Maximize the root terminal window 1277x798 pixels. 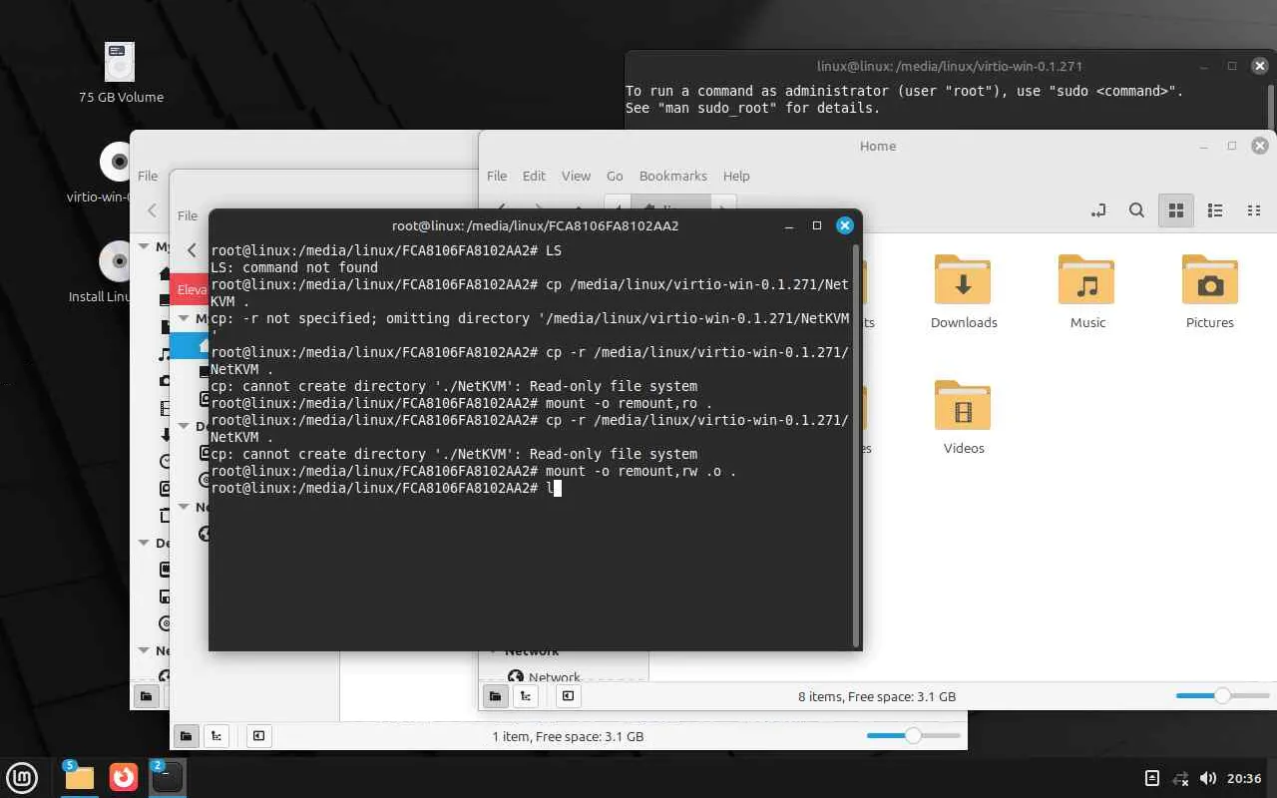coord(817,225)
